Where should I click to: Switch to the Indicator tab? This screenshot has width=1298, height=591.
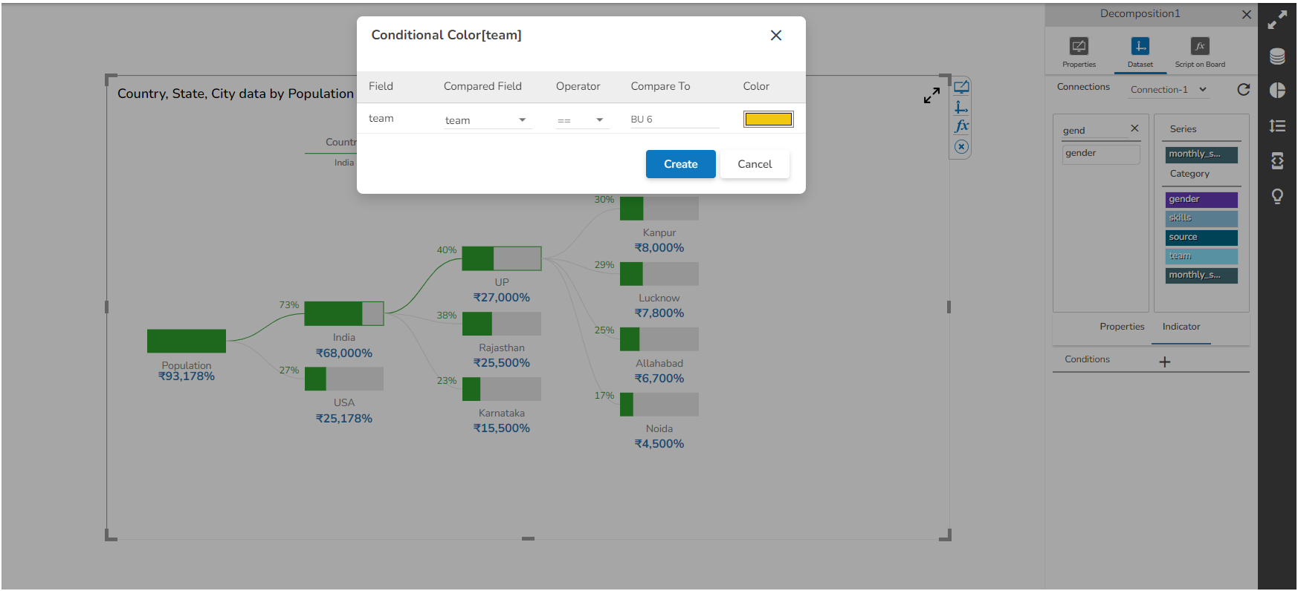point(1181,327)
